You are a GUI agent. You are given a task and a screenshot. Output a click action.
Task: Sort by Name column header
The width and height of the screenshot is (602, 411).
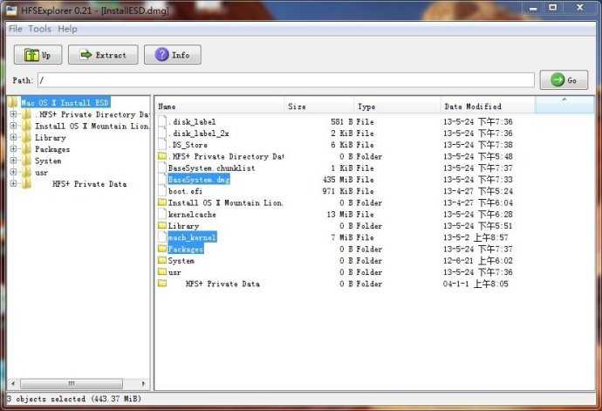click(221, 106)
